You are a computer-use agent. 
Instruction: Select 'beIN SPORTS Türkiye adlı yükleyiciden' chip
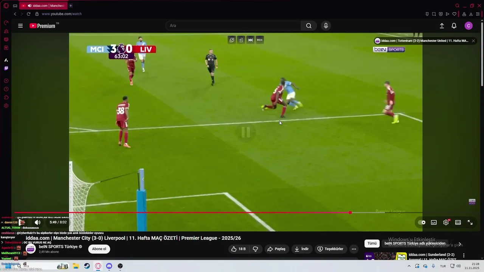pos(415,243)
